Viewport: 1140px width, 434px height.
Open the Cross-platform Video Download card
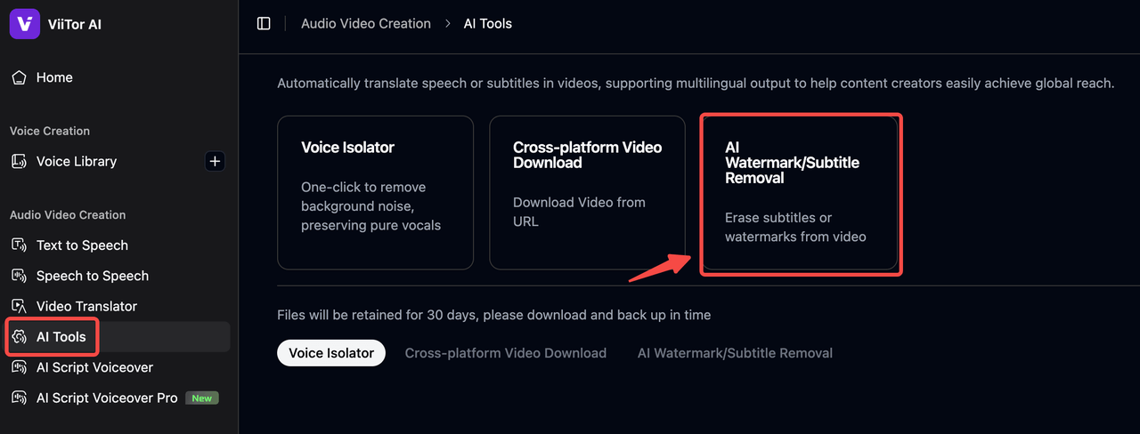[x=587, y=192]
